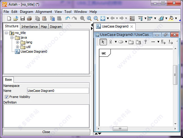Select the Package tool

[x=131, y=42]
